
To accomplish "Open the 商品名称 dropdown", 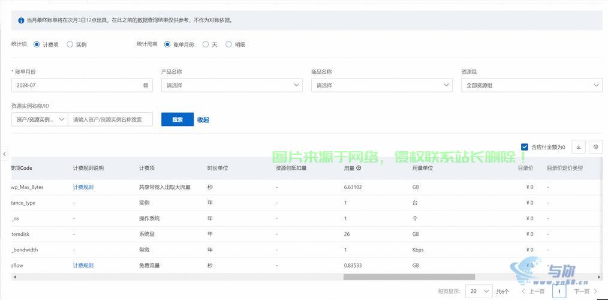I will 381,85.
